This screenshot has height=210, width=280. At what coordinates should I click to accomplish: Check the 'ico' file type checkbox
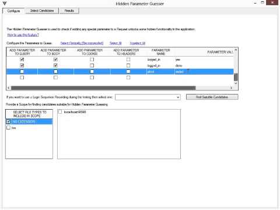coord(8,128)
